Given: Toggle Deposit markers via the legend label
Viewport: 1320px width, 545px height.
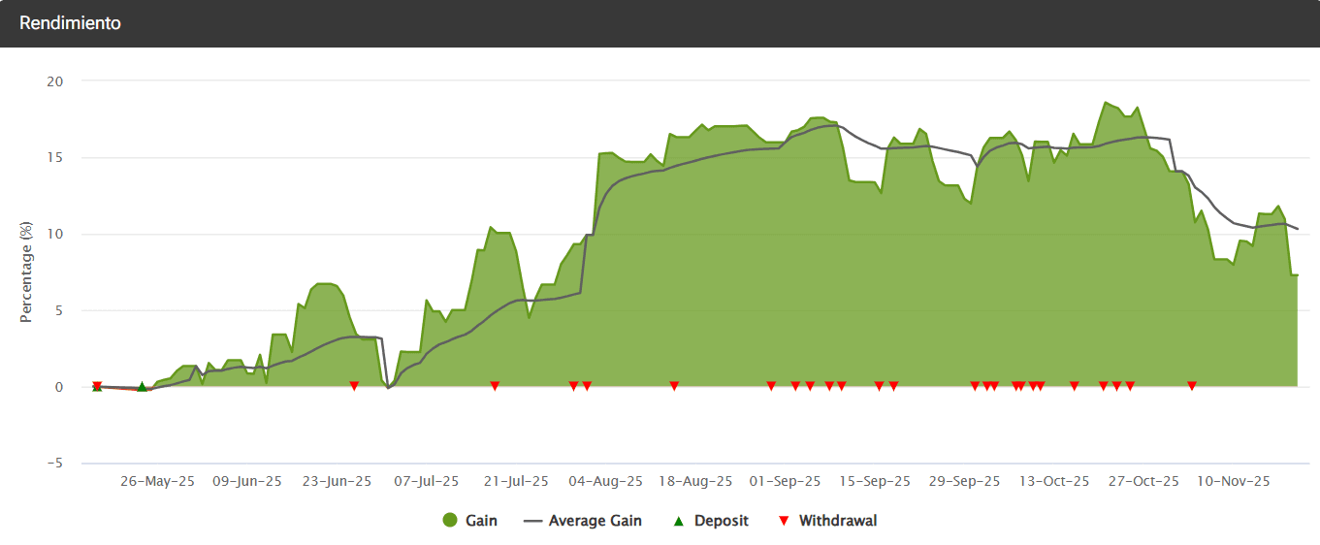Looking at the screenshot, I should point(721,521).
